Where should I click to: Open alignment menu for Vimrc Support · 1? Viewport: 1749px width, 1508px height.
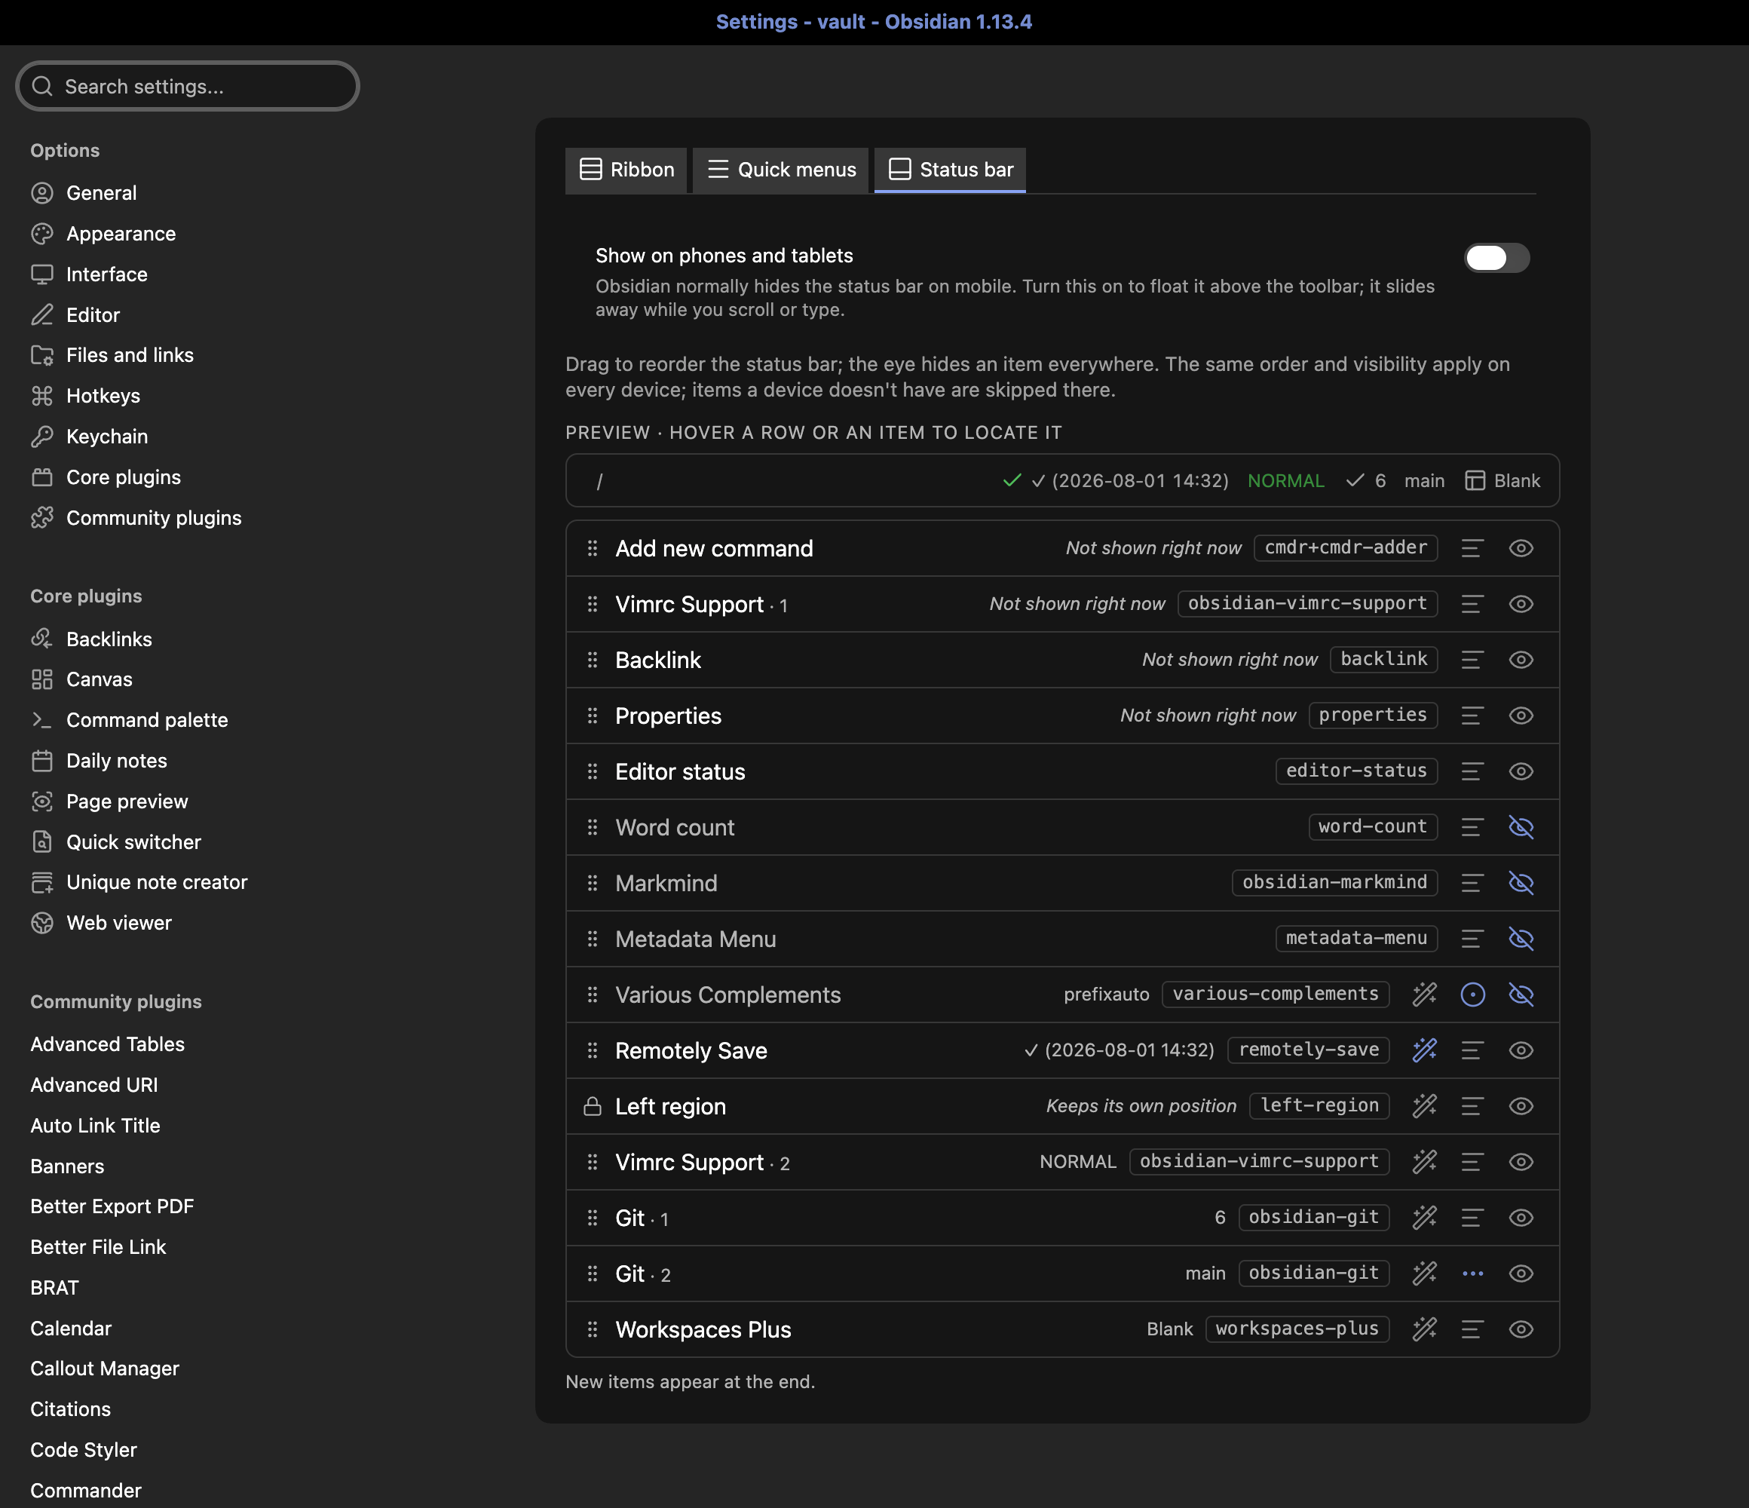point(1473,604)
